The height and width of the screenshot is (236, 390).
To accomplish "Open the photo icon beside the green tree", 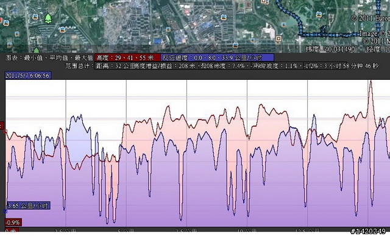I will click(x=35, y=17).
